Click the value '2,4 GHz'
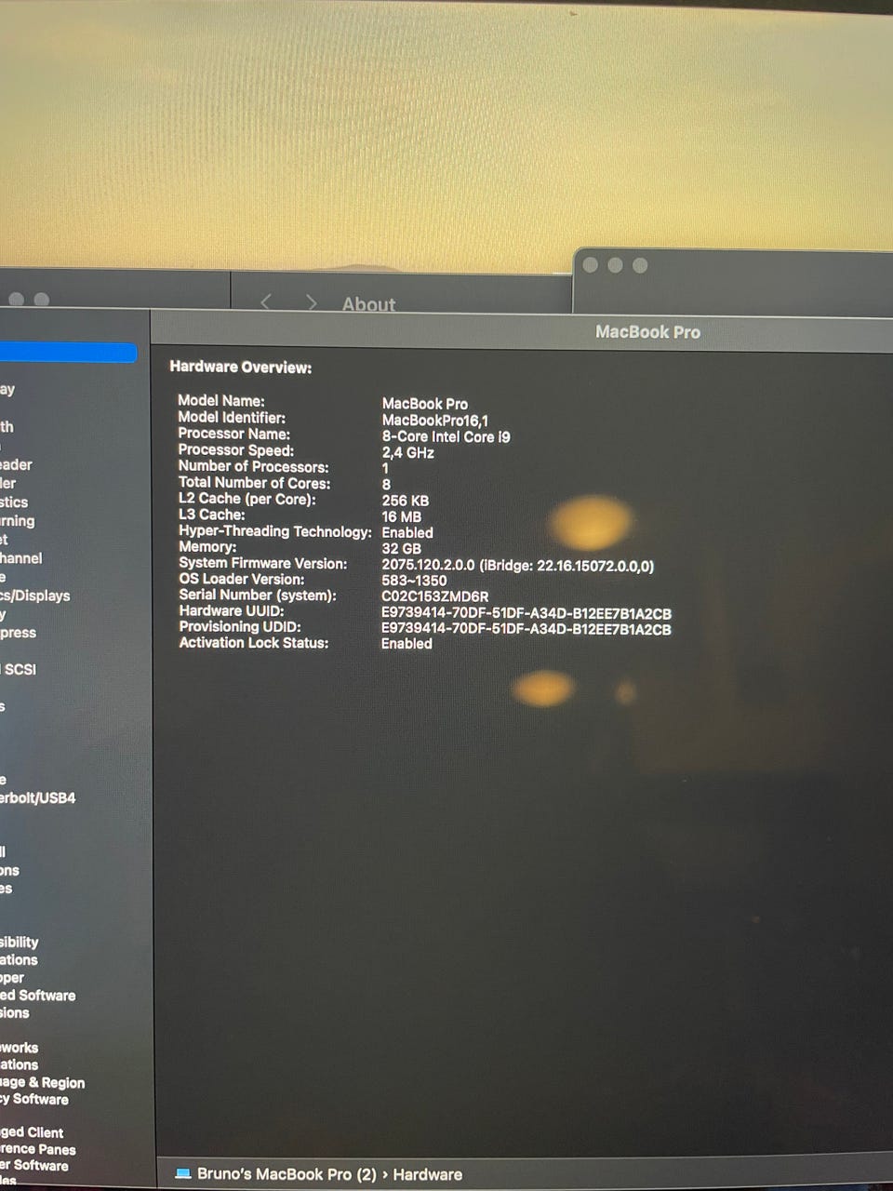The height and width of the screenshot is (1191, 893). [x=408, y=453]
